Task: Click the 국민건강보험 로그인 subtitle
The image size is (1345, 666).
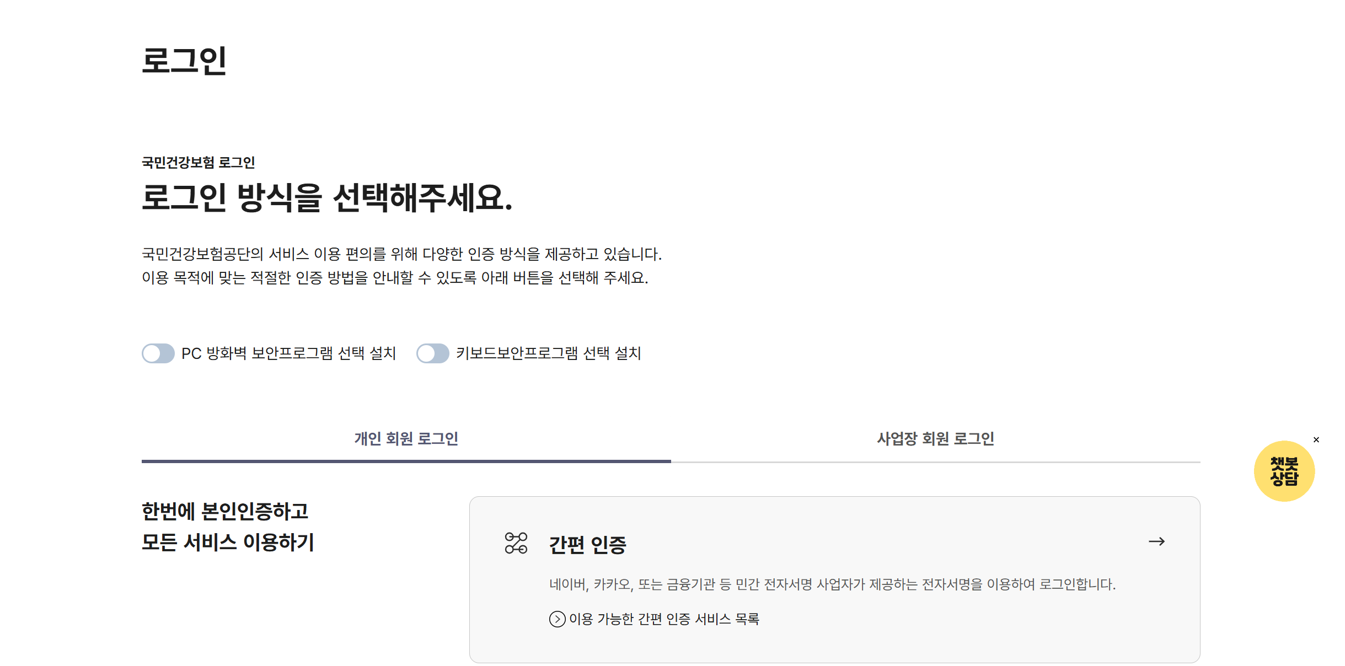Action: (199, 163)
